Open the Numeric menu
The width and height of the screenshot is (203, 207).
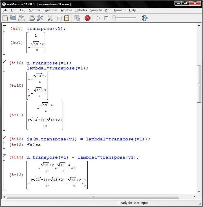tap(120, 10)
